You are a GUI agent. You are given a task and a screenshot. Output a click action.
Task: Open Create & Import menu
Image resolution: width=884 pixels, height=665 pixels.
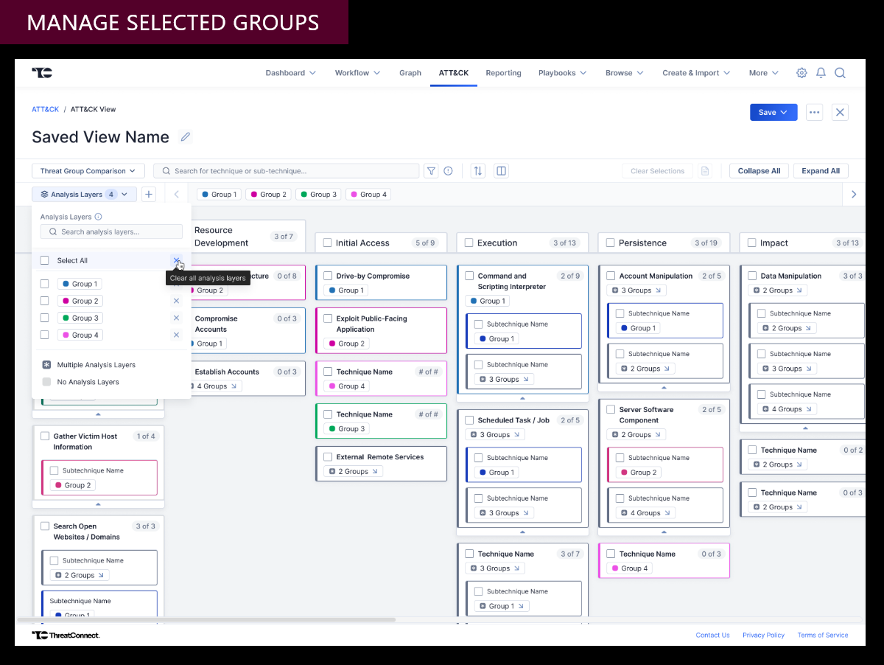tap(696, 73)
